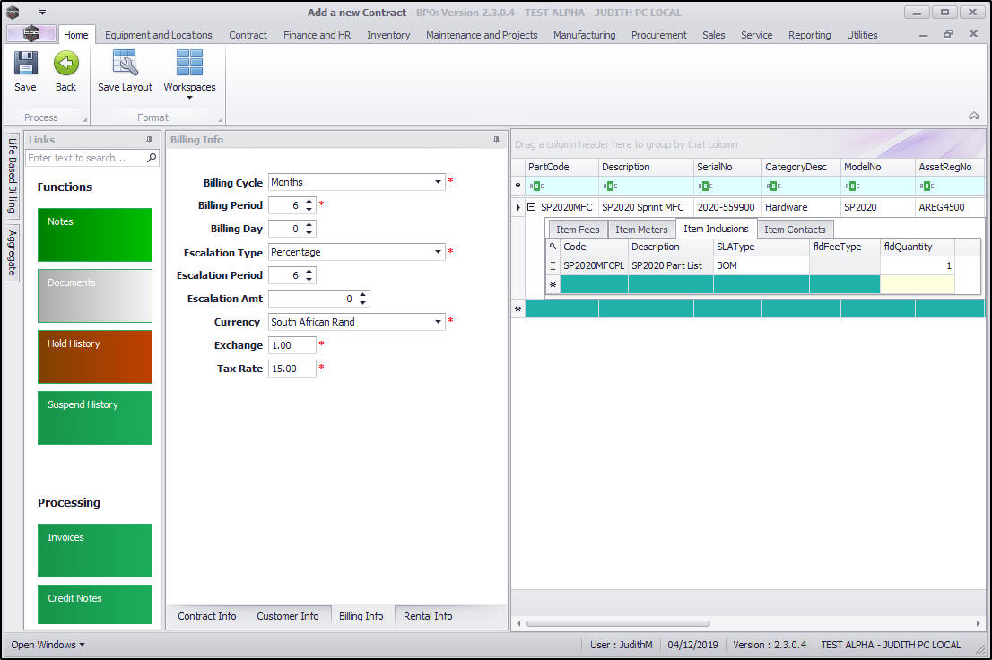This screenshot has width=992, height=660.
Task: Collapse the ribbon with the chevron icon
Action: point(973,116)
